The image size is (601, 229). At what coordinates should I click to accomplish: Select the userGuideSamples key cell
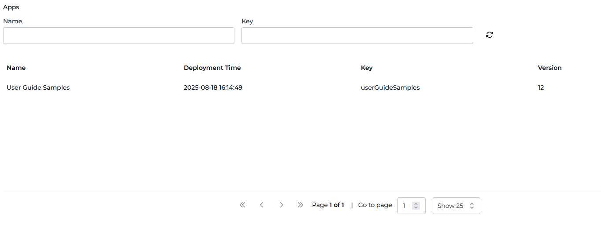pyautogui.click(x=390, y=87)
